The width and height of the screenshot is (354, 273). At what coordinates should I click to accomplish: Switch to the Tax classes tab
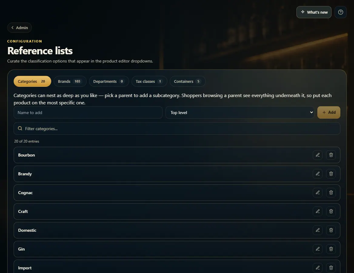click(x=149, y=81)
